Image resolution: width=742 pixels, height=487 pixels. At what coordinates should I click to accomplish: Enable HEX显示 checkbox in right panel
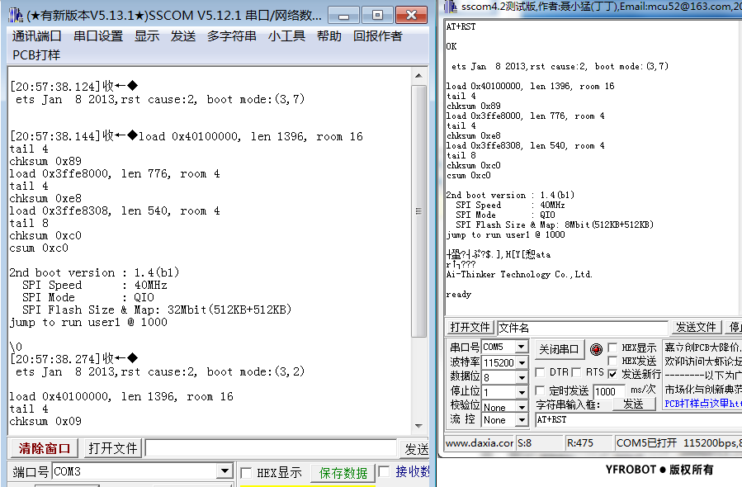tap(612, 348)
